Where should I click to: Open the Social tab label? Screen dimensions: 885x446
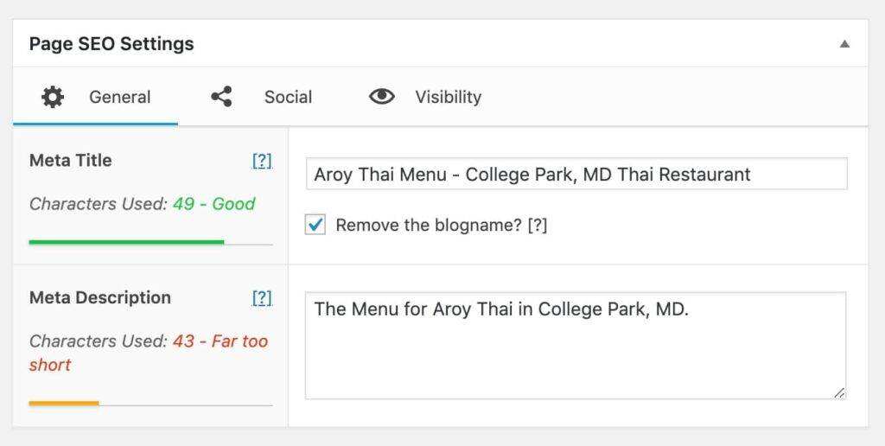(x=288, y=97)
